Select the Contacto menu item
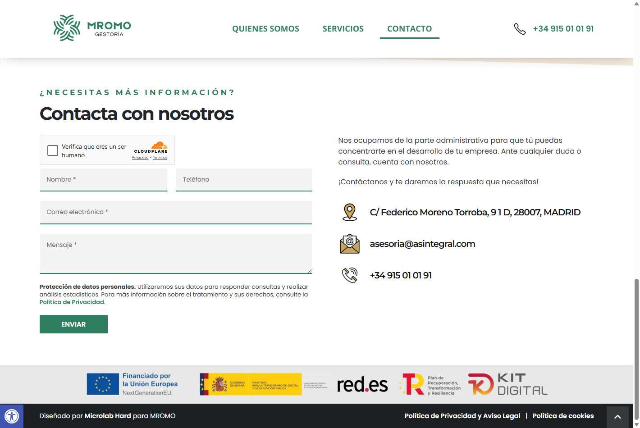640x428 pixels. pos(409,29)
